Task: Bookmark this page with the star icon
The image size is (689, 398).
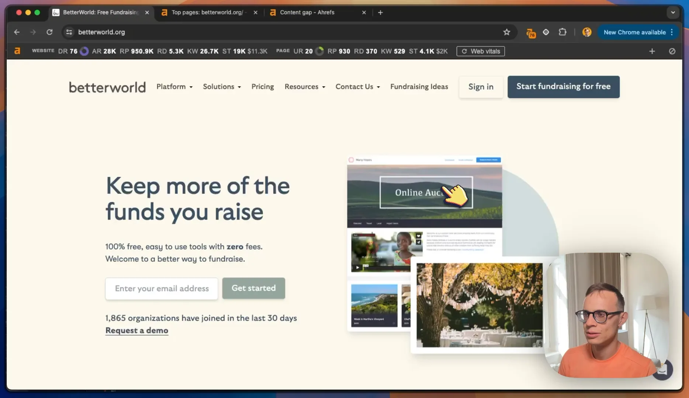Action: pos(507,32)
